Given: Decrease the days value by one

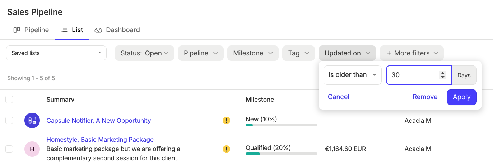Looking at the screenshot, I should [443, 77].
